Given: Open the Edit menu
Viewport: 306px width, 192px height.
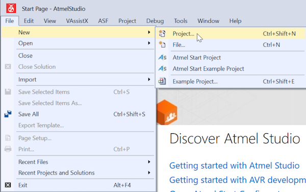Looking at the screenshot, I should (29, 21).
